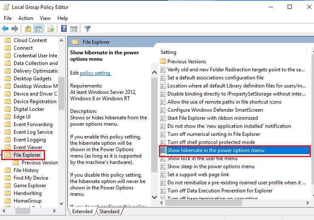Select Event Viewer in the left tree
The image size is (314, 220).
28,147
